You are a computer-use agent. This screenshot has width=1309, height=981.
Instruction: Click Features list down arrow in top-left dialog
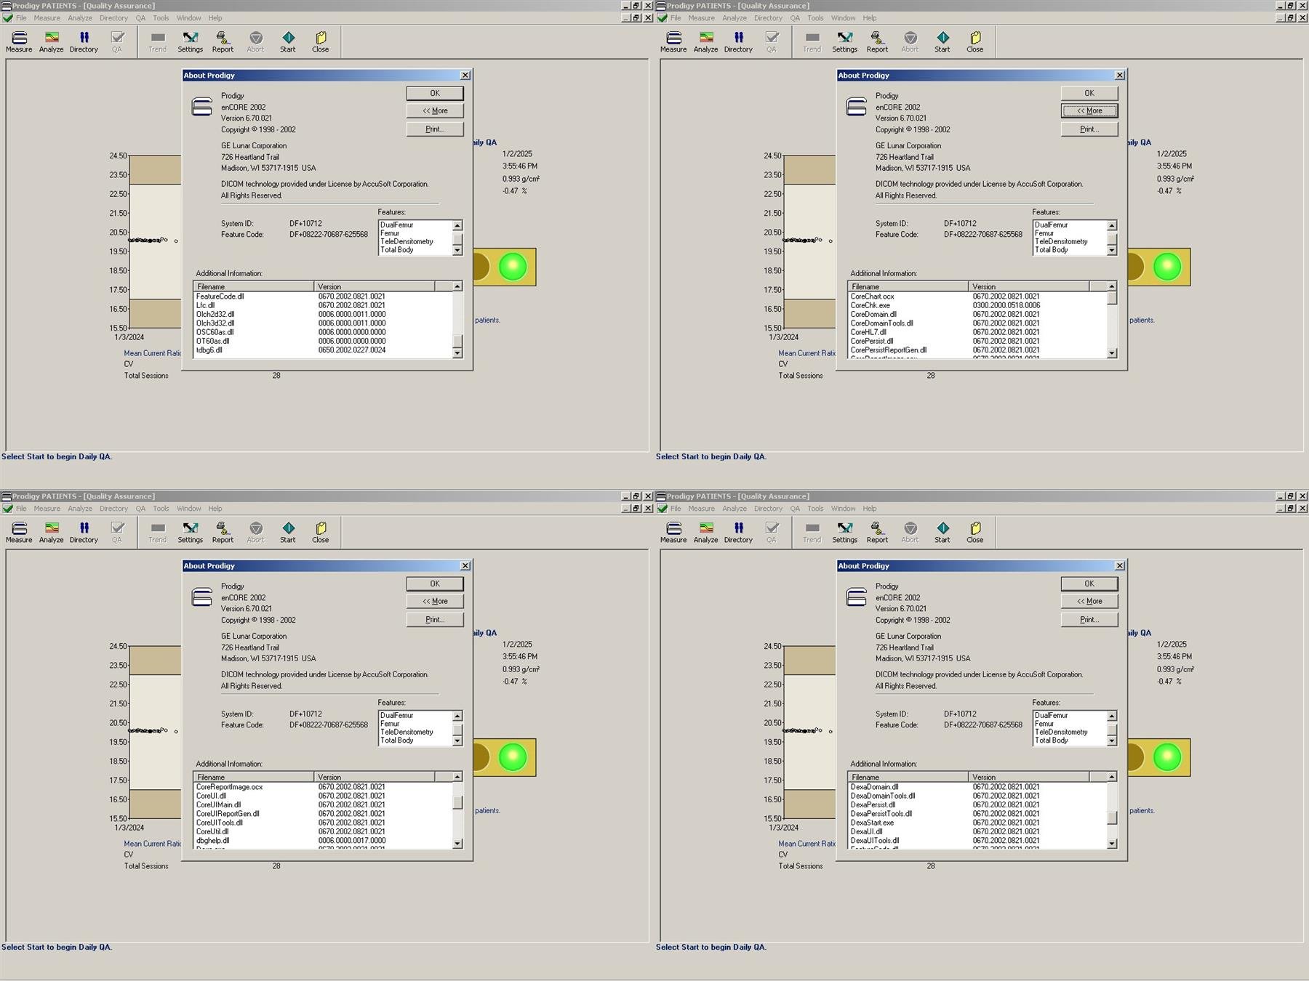457,250
